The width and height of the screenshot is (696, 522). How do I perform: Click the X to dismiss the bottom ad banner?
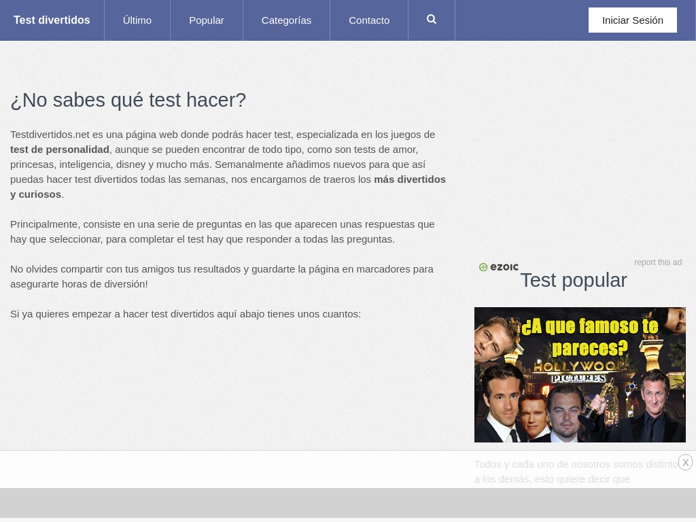point(685,462)
